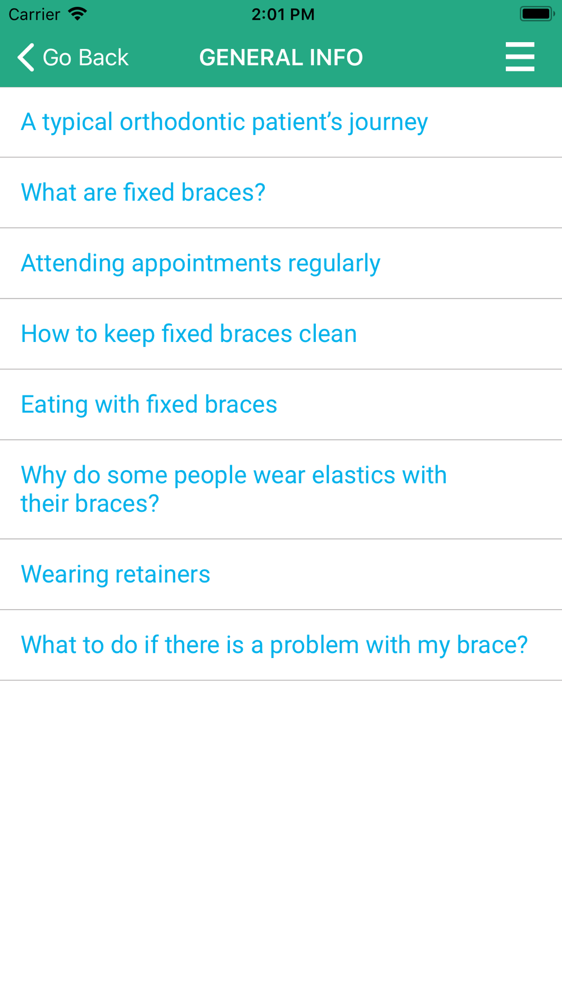
Task: Tap green navigation bar between Go Back and title
Action: pos(164,57)
